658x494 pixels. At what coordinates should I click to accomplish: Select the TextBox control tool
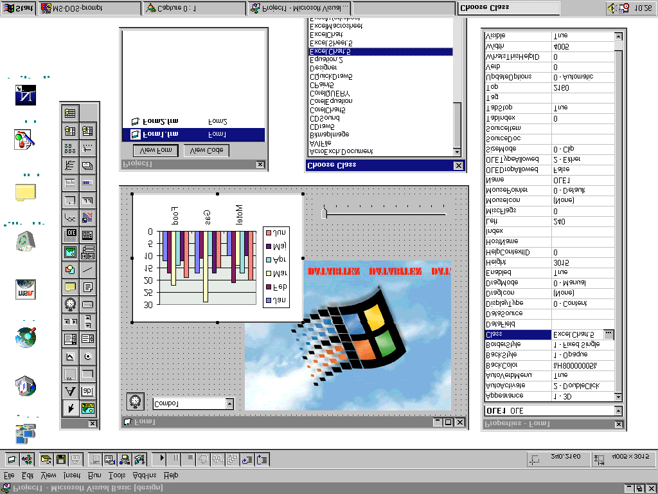87,390
